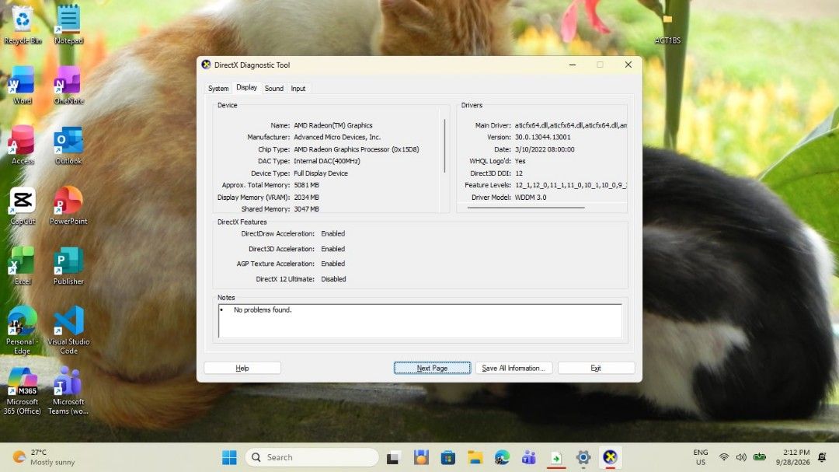This screenshot has width=839, height=472.
Task: Open Microsoft Edge from the taskbar
Action: [502, 457]
